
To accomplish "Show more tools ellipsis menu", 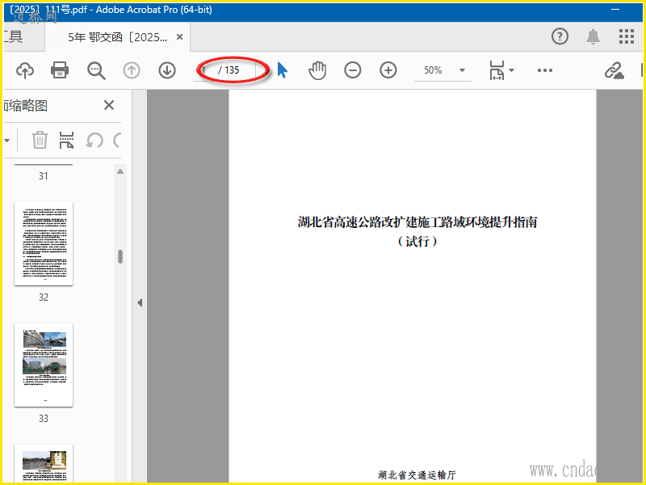I will point(544,70).
